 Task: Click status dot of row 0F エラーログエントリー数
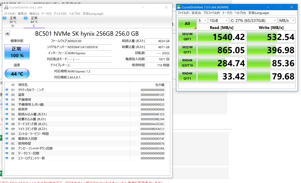click(x=7, y=158)
